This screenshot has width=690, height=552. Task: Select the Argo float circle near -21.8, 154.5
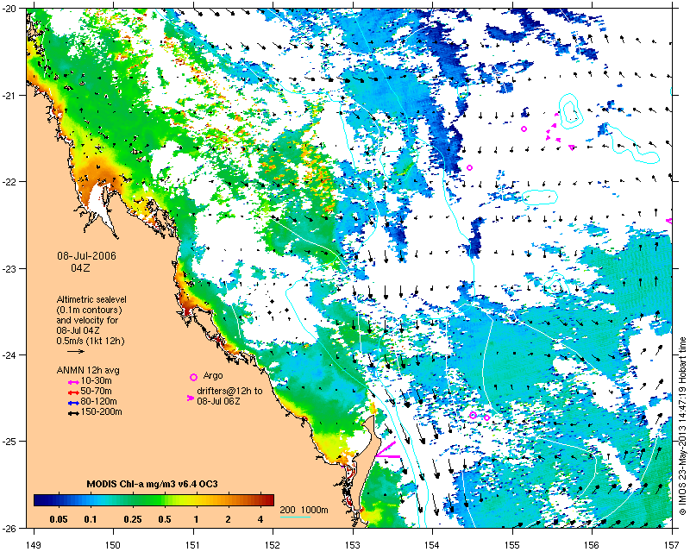469,167
